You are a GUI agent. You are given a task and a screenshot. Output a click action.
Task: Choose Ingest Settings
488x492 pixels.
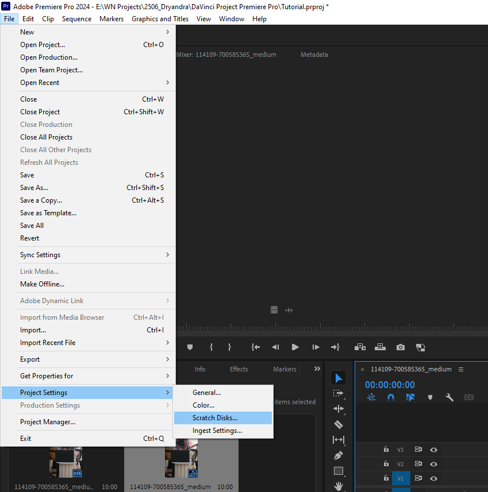point(223,431)
